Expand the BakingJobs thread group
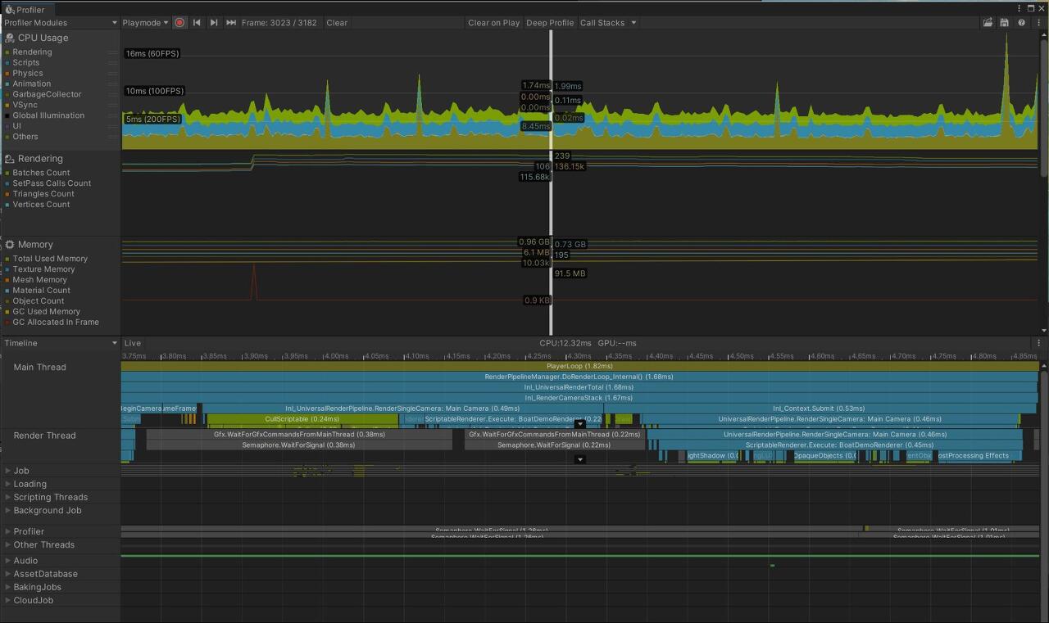The width and height of the screenshot is (1049, 623). (8, 588)
